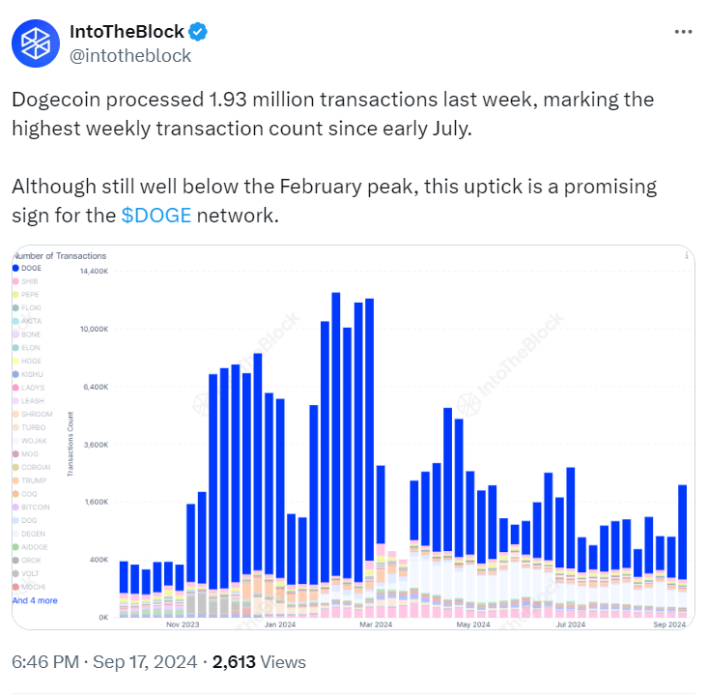Click the FLOKI legend color dot
The image size is (708, 697).
pos(15,307)
